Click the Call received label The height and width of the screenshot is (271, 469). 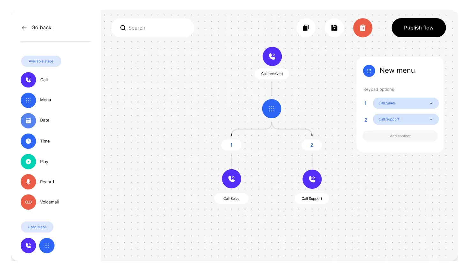pyautogui.click(x=272, y=74)
